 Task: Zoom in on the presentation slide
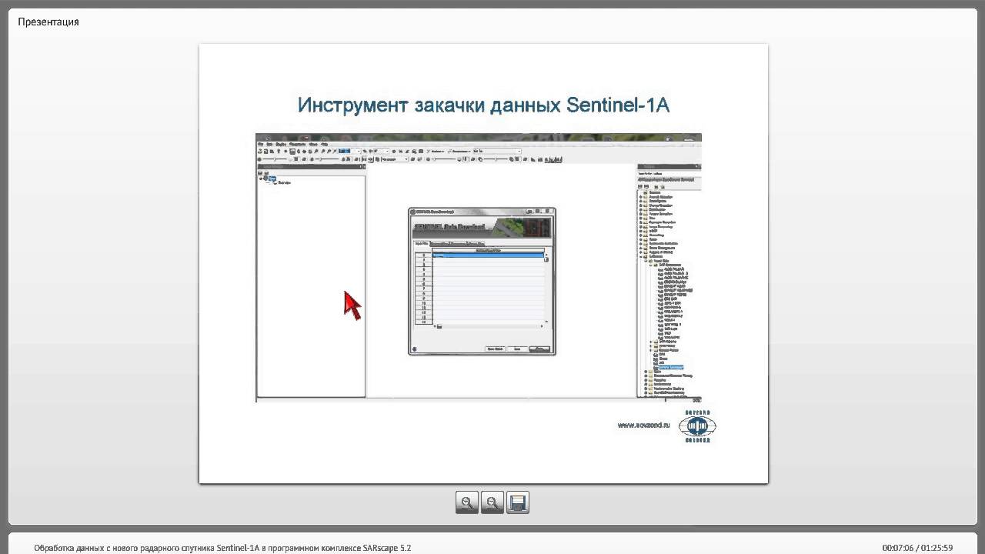pos(467,502)
